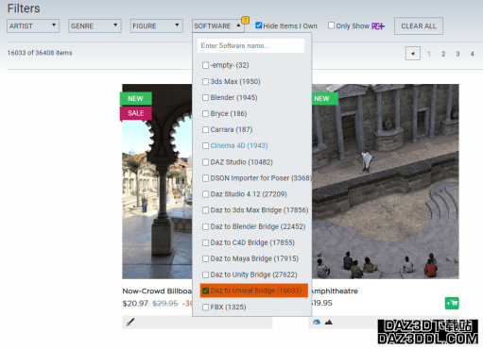Check the Blender software option

tap(205, 97)
